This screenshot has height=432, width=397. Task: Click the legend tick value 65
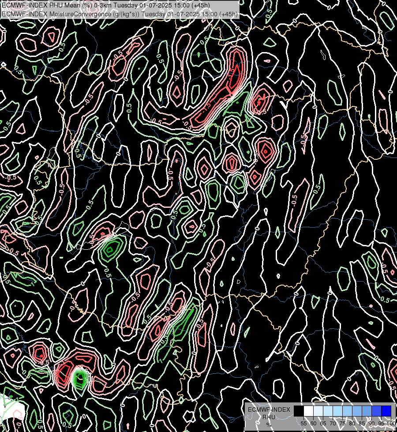pos(323,424)
